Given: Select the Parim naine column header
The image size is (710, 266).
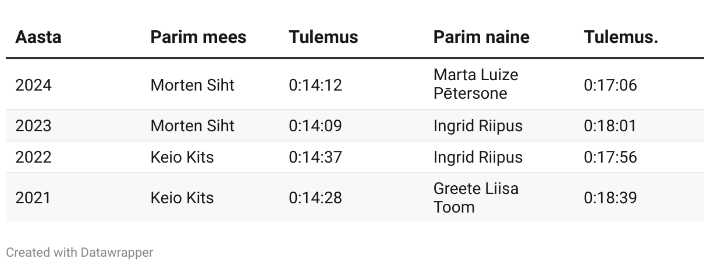Looking at the screenshot, I should pyautogui.click(x=481, y=37).
